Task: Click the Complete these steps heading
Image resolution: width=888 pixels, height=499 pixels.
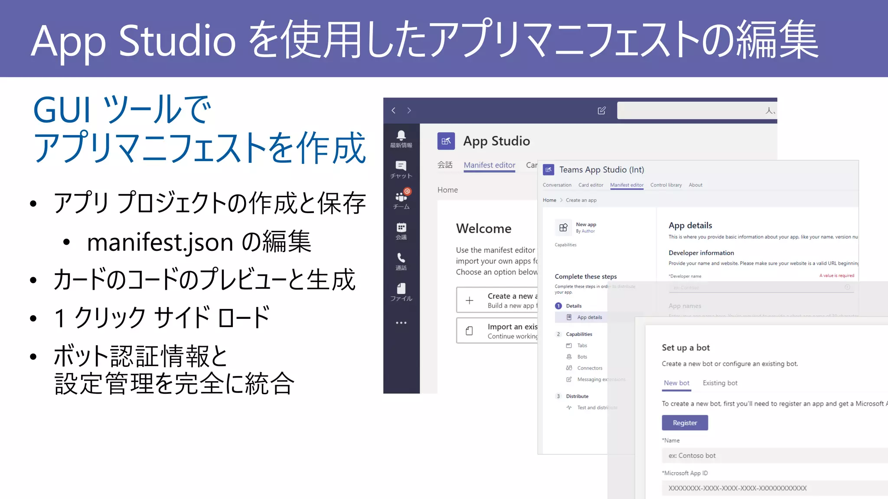Action: pyautogui.click(x=586, y=276)
